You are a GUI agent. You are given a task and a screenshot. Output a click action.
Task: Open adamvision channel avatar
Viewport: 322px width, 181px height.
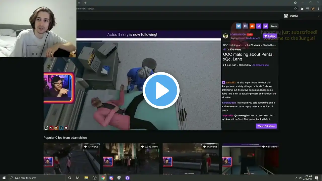pos(226,36)
